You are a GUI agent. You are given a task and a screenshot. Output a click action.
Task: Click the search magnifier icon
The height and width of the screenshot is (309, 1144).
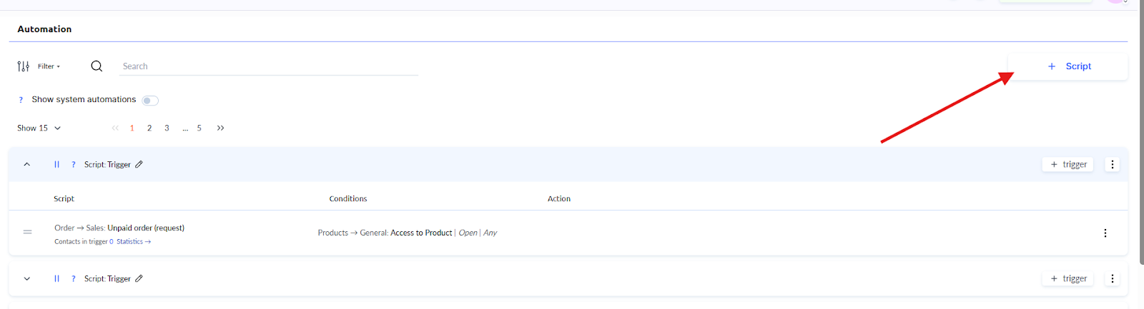97,66
